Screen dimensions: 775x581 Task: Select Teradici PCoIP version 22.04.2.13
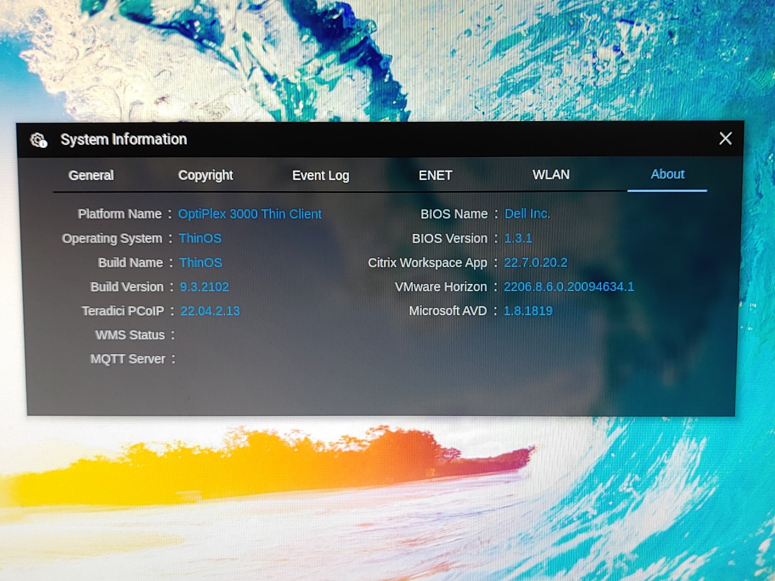[210, 311]
